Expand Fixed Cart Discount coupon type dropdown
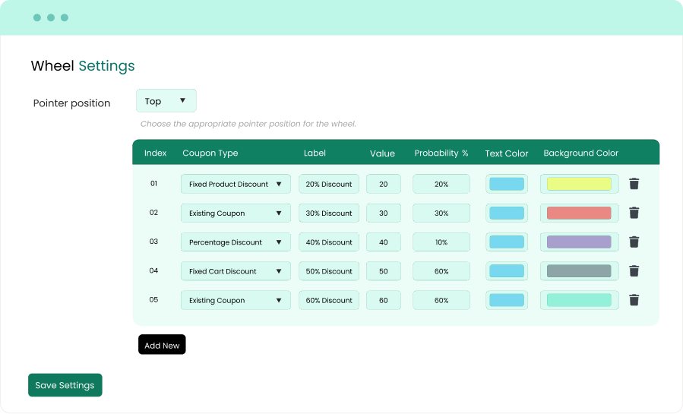 (236, 271)
